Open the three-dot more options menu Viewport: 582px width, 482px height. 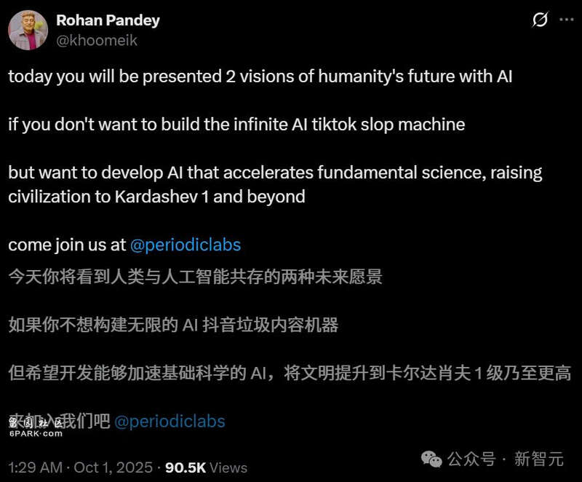(566, 20)
